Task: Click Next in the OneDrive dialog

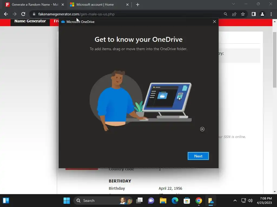Action: 198,156
